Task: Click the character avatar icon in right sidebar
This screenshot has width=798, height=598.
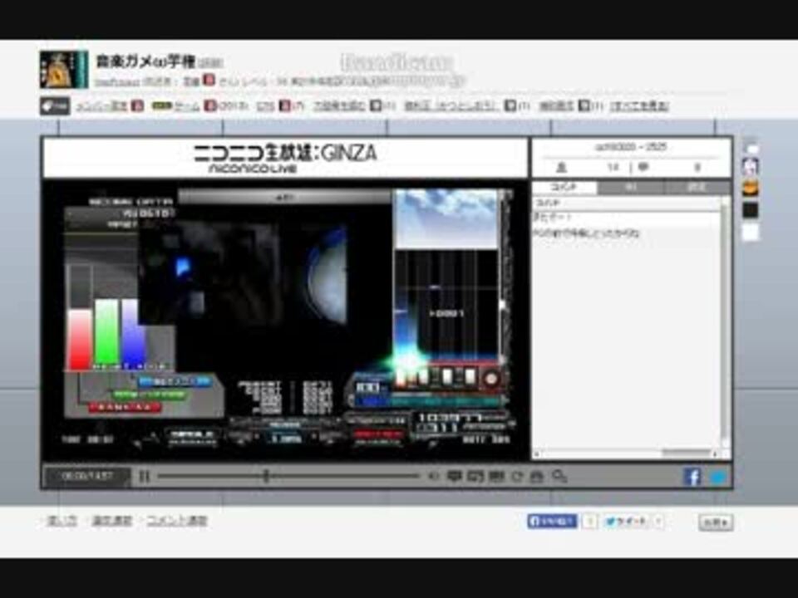Action: [750, 166]
